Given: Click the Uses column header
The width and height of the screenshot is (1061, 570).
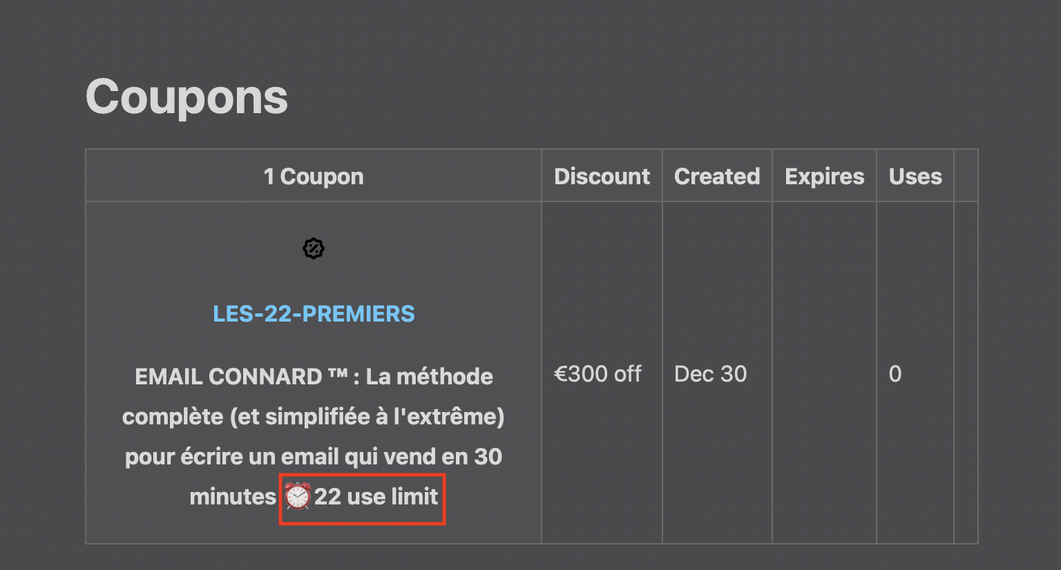Looking at the screenshot, I should click(x=915, y=176).
